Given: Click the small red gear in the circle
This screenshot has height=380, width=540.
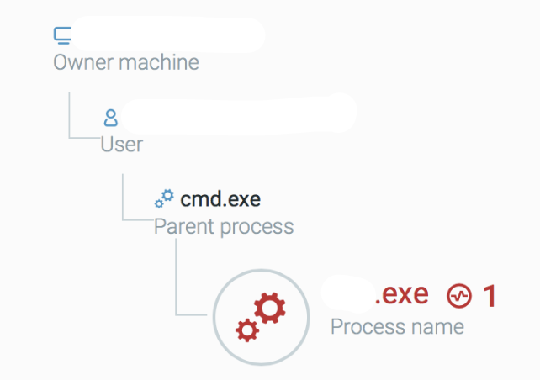Looking at the screenshot, I should [247, 330].
